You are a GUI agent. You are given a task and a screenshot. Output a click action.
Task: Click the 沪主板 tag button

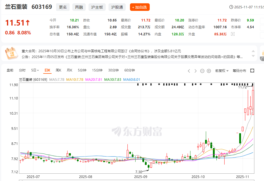point(97,7)
